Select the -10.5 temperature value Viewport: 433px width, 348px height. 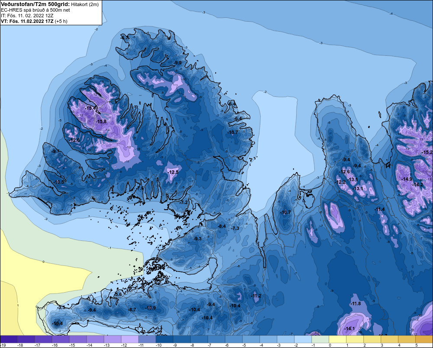[58, 182]
